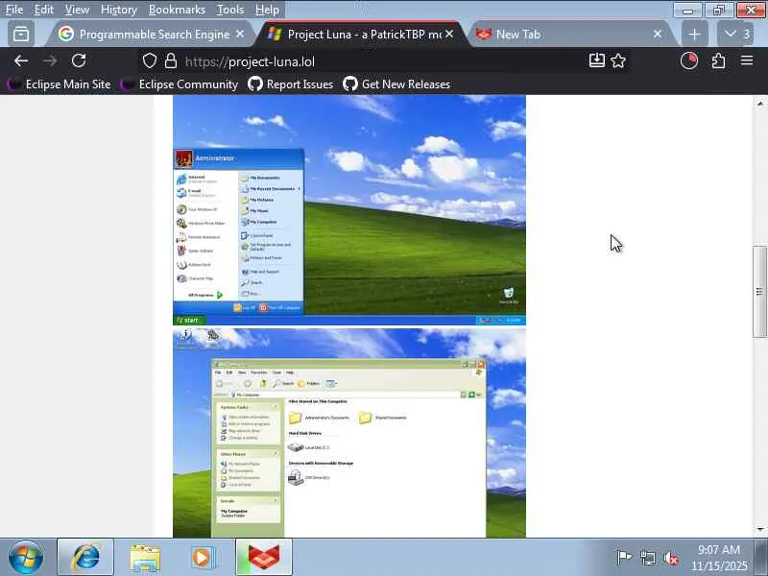Click the XP My Computer screenshot image
The image size is (768, 576).
click(x=349, y=433)
